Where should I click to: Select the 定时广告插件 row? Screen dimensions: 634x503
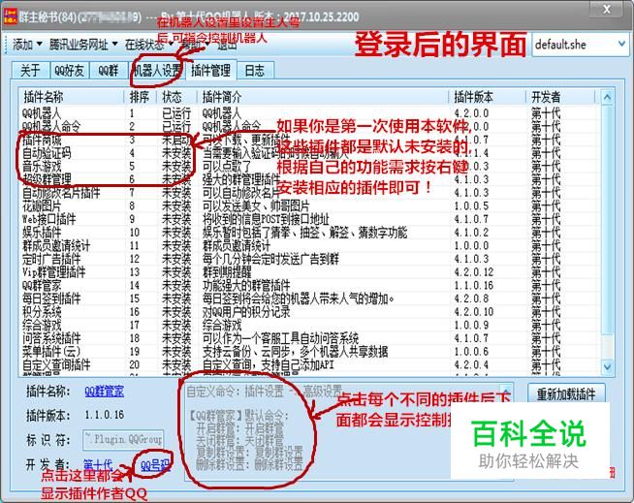click(x=309, y=259)
